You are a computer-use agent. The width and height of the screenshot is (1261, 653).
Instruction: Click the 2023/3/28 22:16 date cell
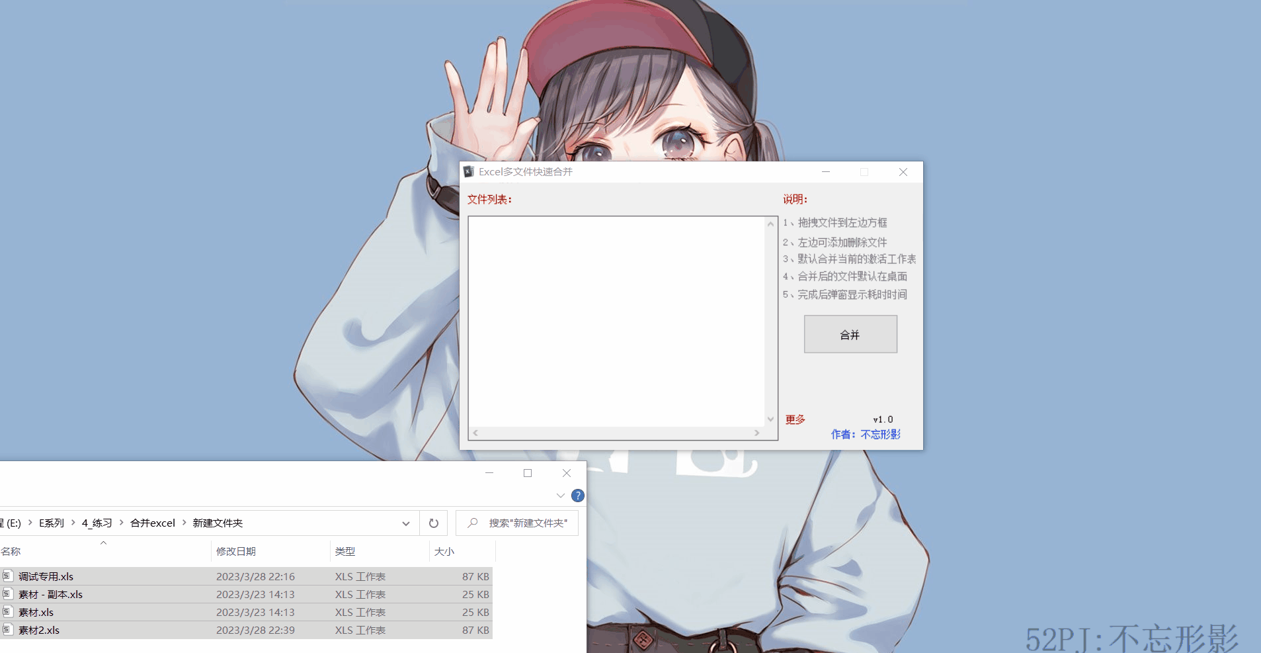click(255, 576)
